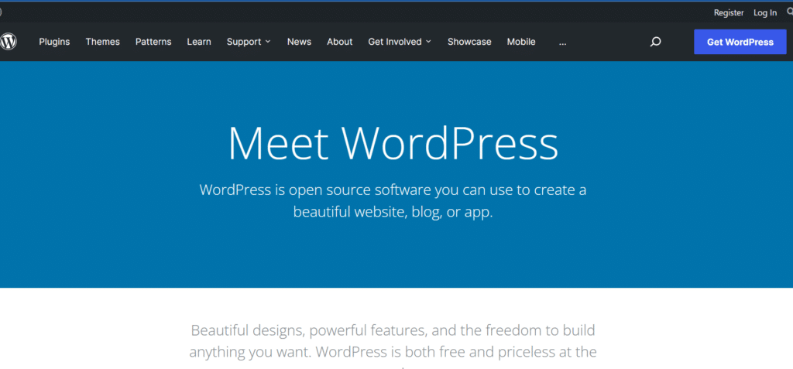Open the Plugins page
This screenshot has height=369, width=793.
(x=55, y=42)
